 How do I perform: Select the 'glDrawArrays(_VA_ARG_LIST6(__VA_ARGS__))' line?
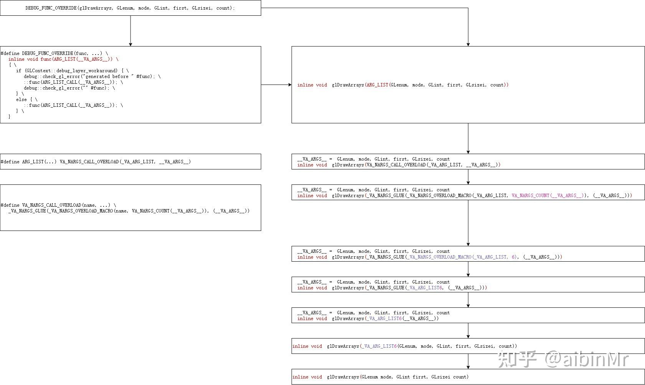tap(368, 319)
